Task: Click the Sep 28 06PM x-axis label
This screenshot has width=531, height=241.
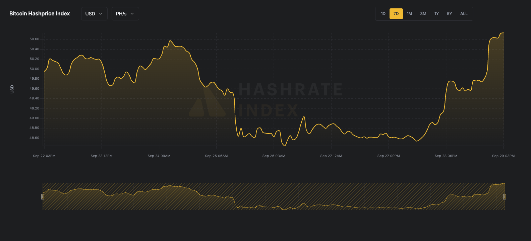Action: 446,156
